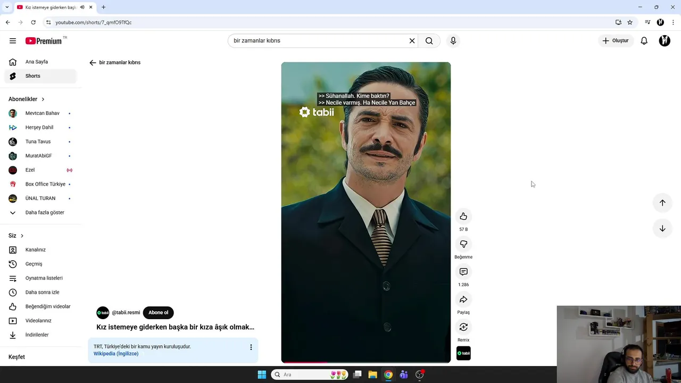Open the Wikipedia (İngilizce) link

tap(116, 354)
